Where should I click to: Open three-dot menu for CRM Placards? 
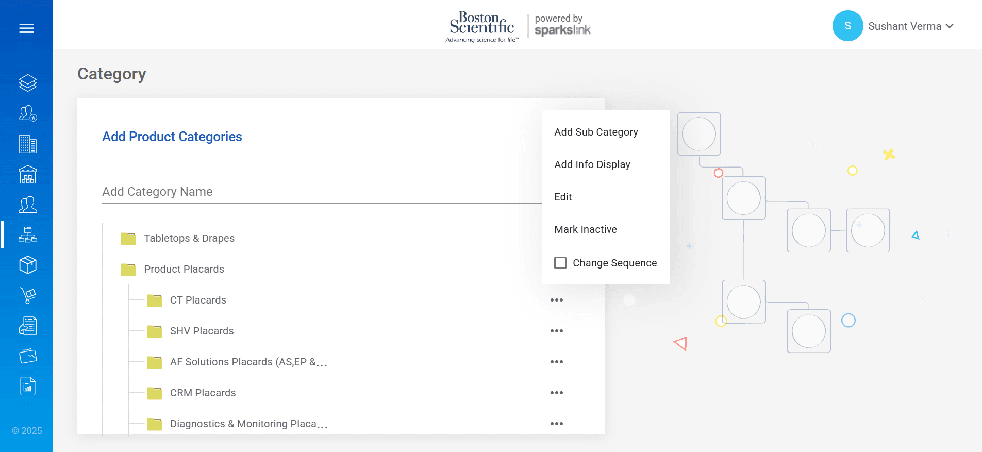click(556, 393)
